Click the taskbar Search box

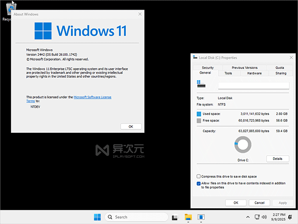(136, 217)
